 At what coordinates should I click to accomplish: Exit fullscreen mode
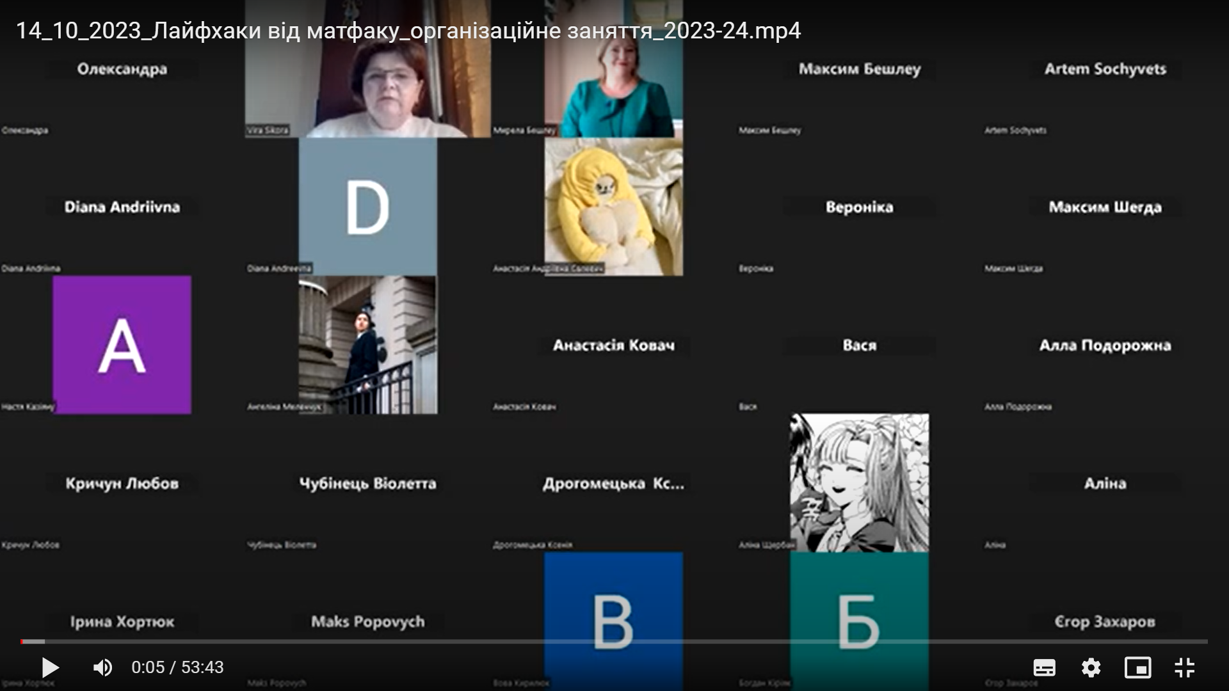pos(1185,667)
